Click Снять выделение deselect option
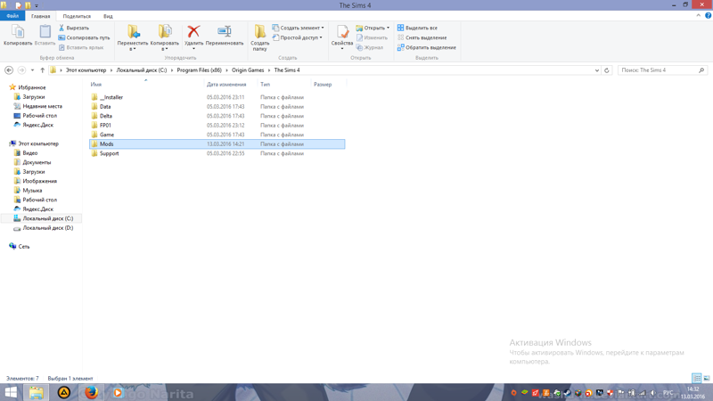Screen dimensions: 713x401 422,37
